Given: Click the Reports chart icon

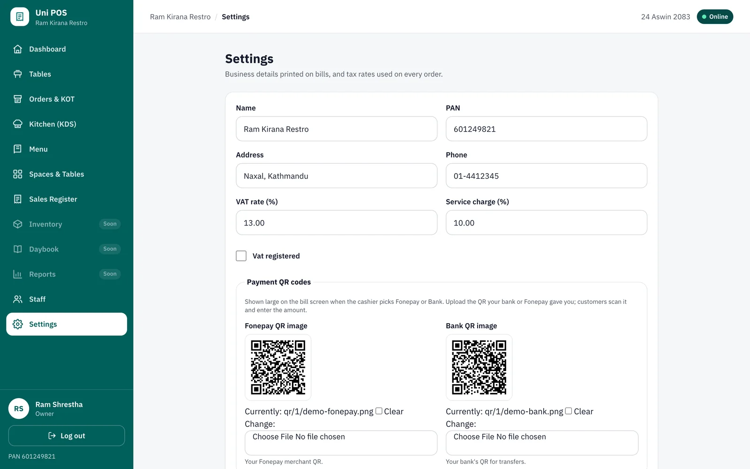Looking at the screenshot, I should pyautogui.click(x=18, y=274).
